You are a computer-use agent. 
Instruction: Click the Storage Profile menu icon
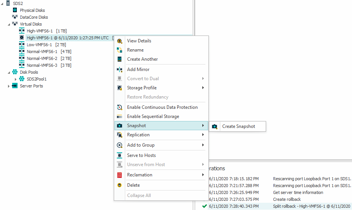click(x=119, y=88)
